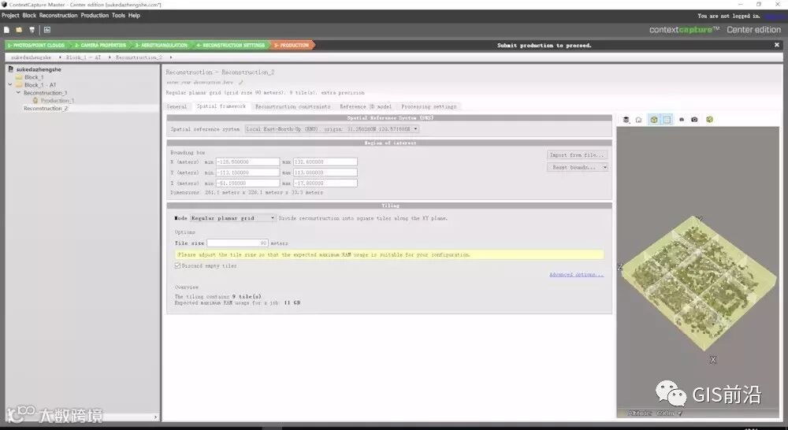Click step 5 Production
Image resolution: width=788 pixels, height=430 pixels.
(x=292, y=45)
